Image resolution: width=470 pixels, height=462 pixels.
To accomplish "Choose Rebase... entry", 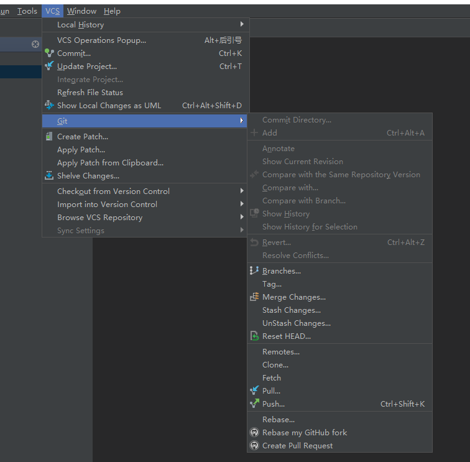I will point(339,420).
